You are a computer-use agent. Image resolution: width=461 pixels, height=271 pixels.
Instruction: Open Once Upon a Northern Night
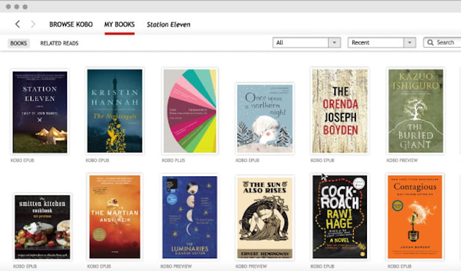(x=265, y=119)
